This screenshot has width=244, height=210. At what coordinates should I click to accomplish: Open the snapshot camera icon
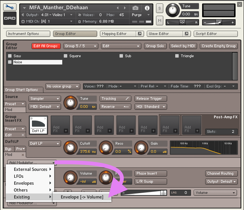135,8
